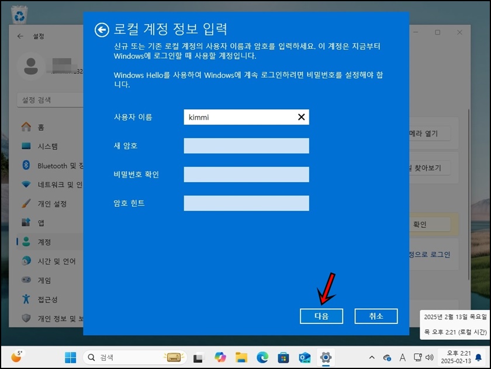
Task: Open the weather widget on taskbar
Action: click(16, 357)
